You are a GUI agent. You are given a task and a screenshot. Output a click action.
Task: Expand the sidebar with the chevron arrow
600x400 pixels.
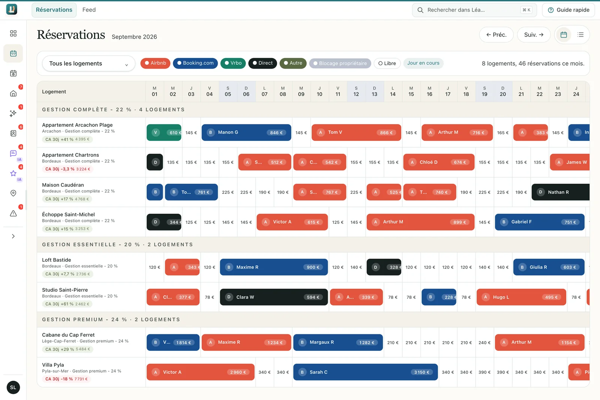[13, 236]
